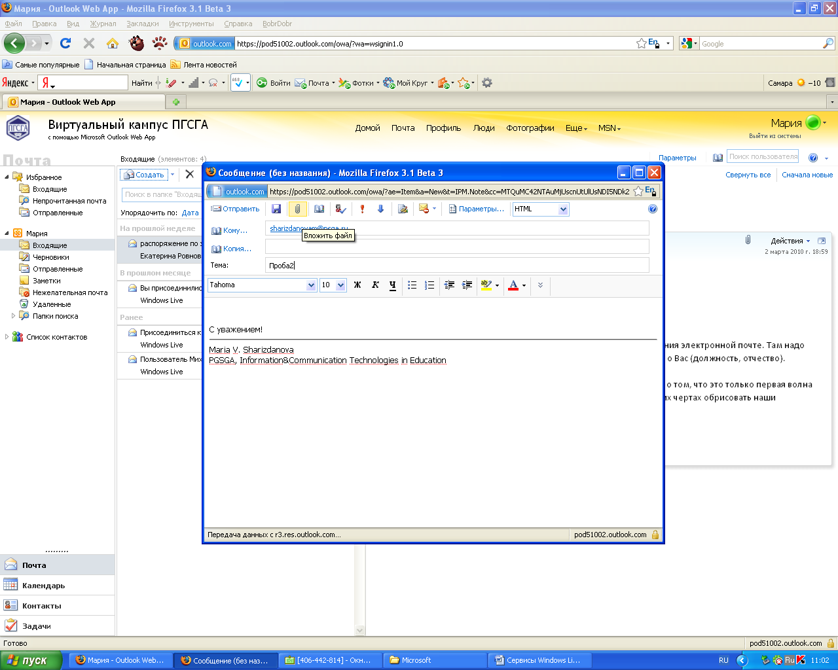Open message in new window icon
Screen dimensions: 838x670
[x=822, y=241]
